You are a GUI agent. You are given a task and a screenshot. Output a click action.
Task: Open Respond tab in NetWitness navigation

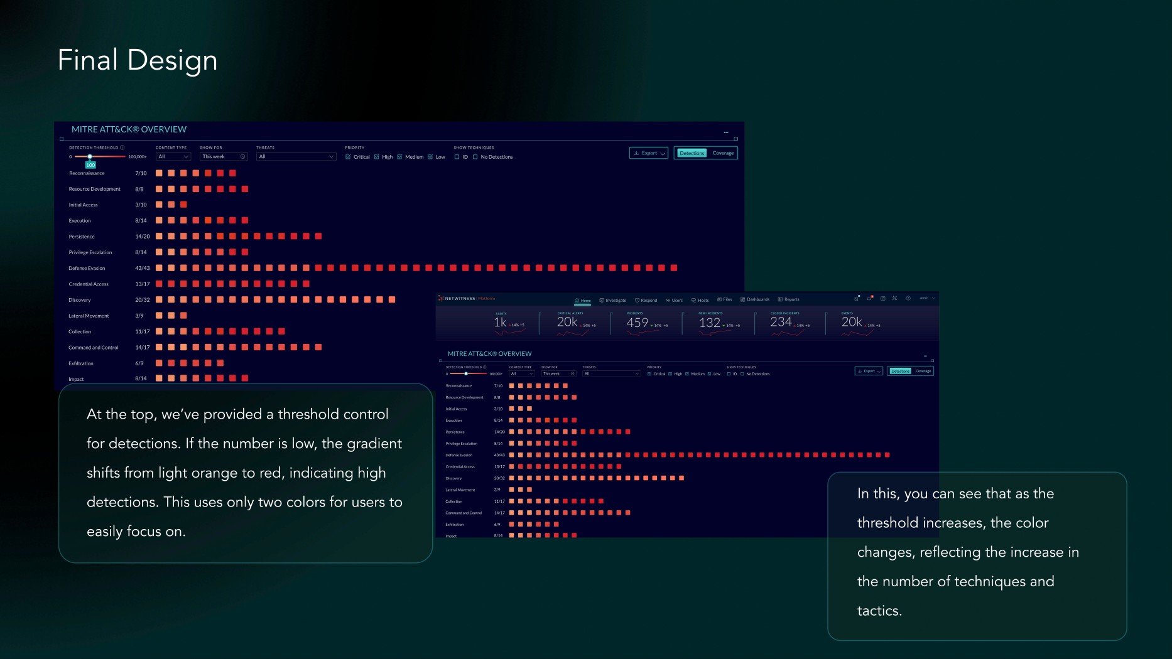[x=646, y=301]
